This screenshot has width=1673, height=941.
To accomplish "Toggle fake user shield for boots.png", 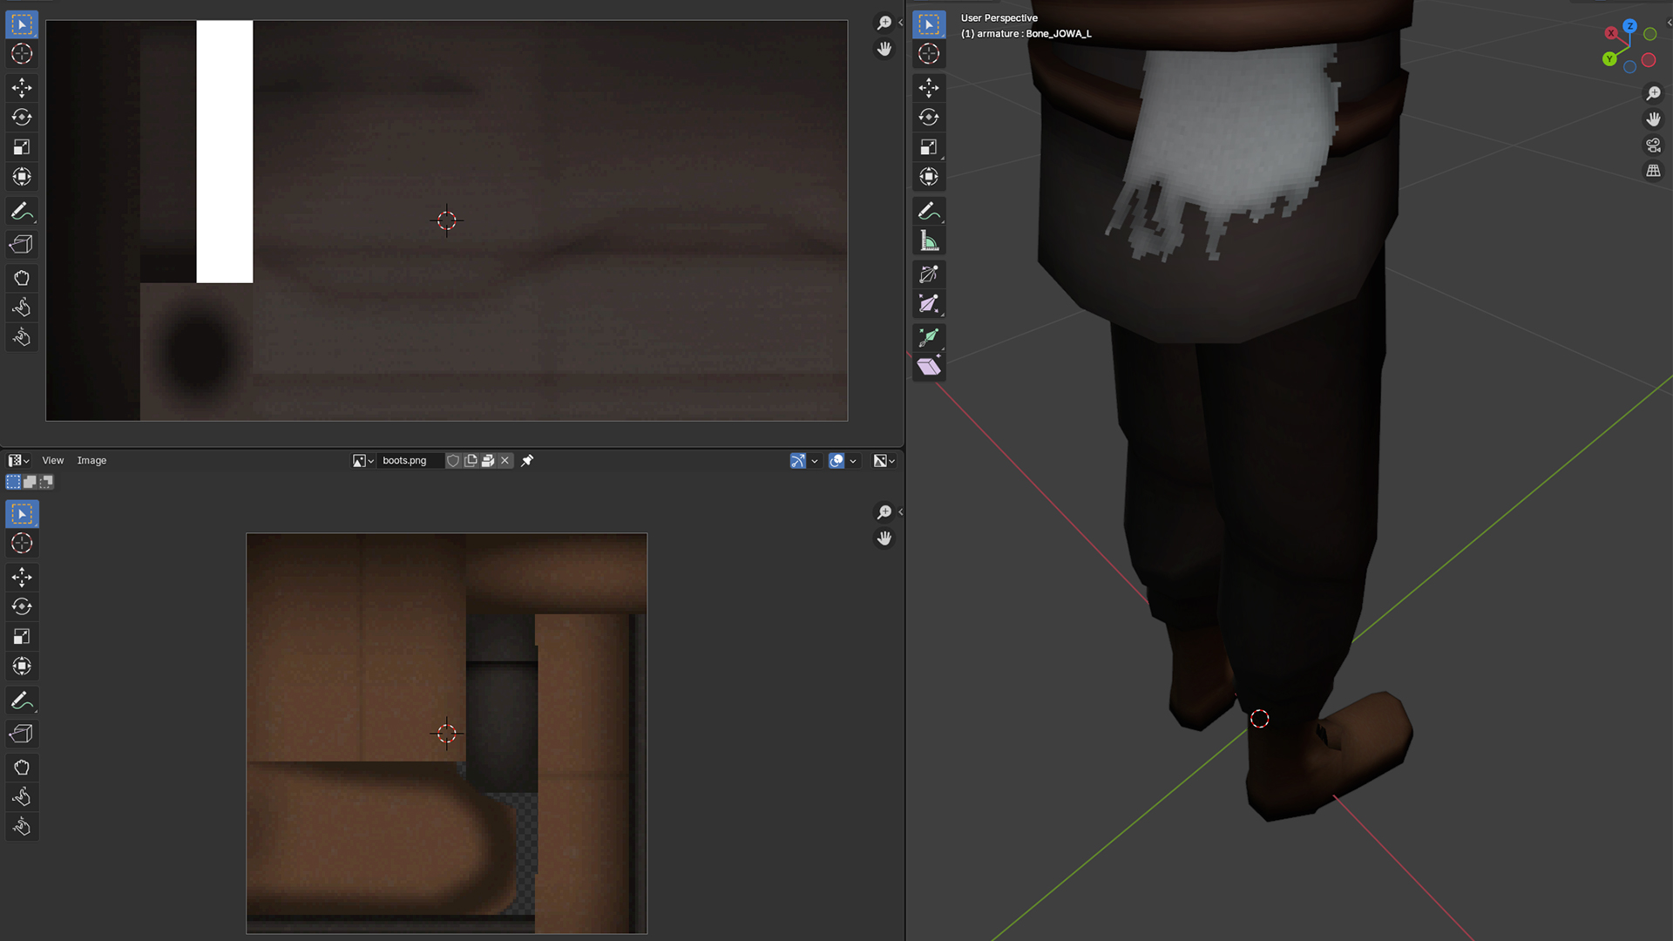I will (453, 461).
